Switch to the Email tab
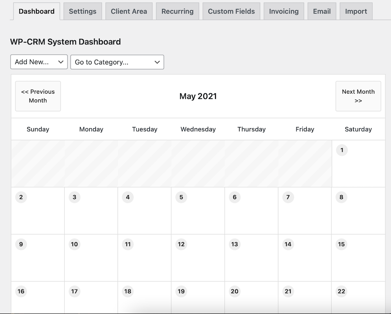The width and height of the screenshot is (391, 314). [x=322, y=11]
